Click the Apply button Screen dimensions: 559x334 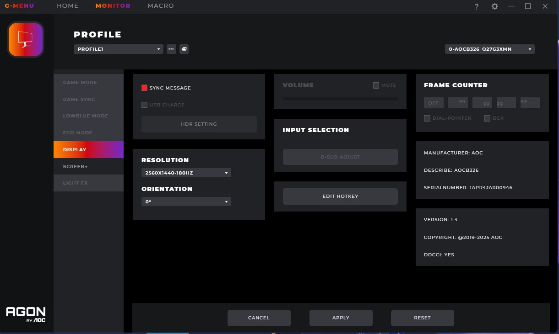(341, 318)
